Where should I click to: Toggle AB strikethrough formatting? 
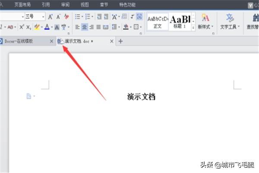(x=10, y=27)
